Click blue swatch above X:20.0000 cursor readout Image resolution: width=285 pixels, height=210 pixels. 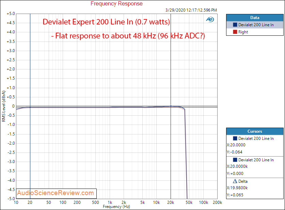(235, 139)
